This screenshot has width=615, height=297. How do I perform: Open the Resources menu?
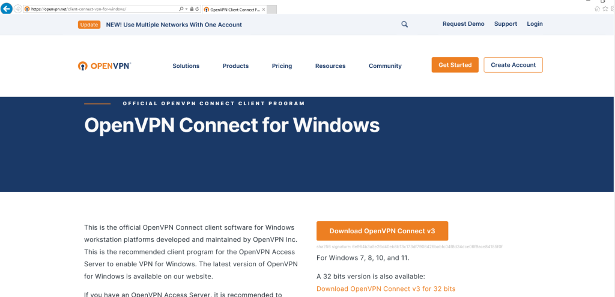(x=330, y=66)
